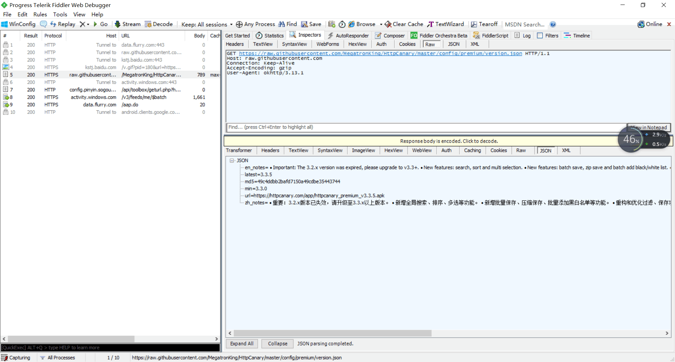Click JSON pane scroll right arrow
The height and width of the screenshot is (362, 675).
tap(667, 333)
